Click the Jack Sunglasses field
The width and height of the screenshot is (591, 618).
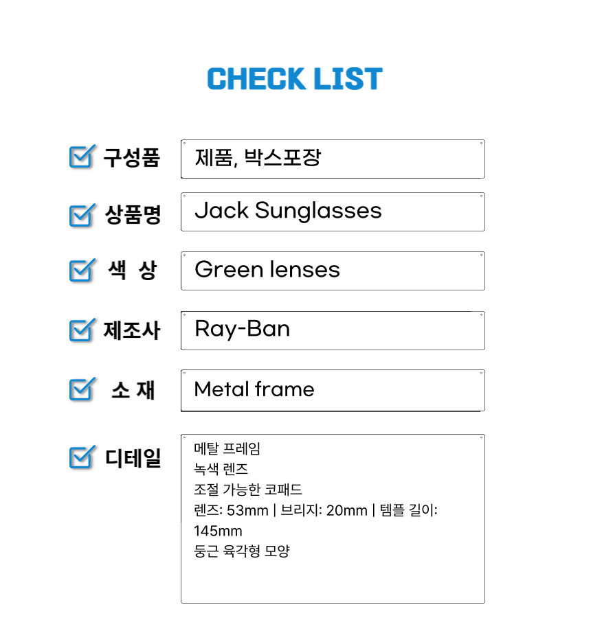333,211
